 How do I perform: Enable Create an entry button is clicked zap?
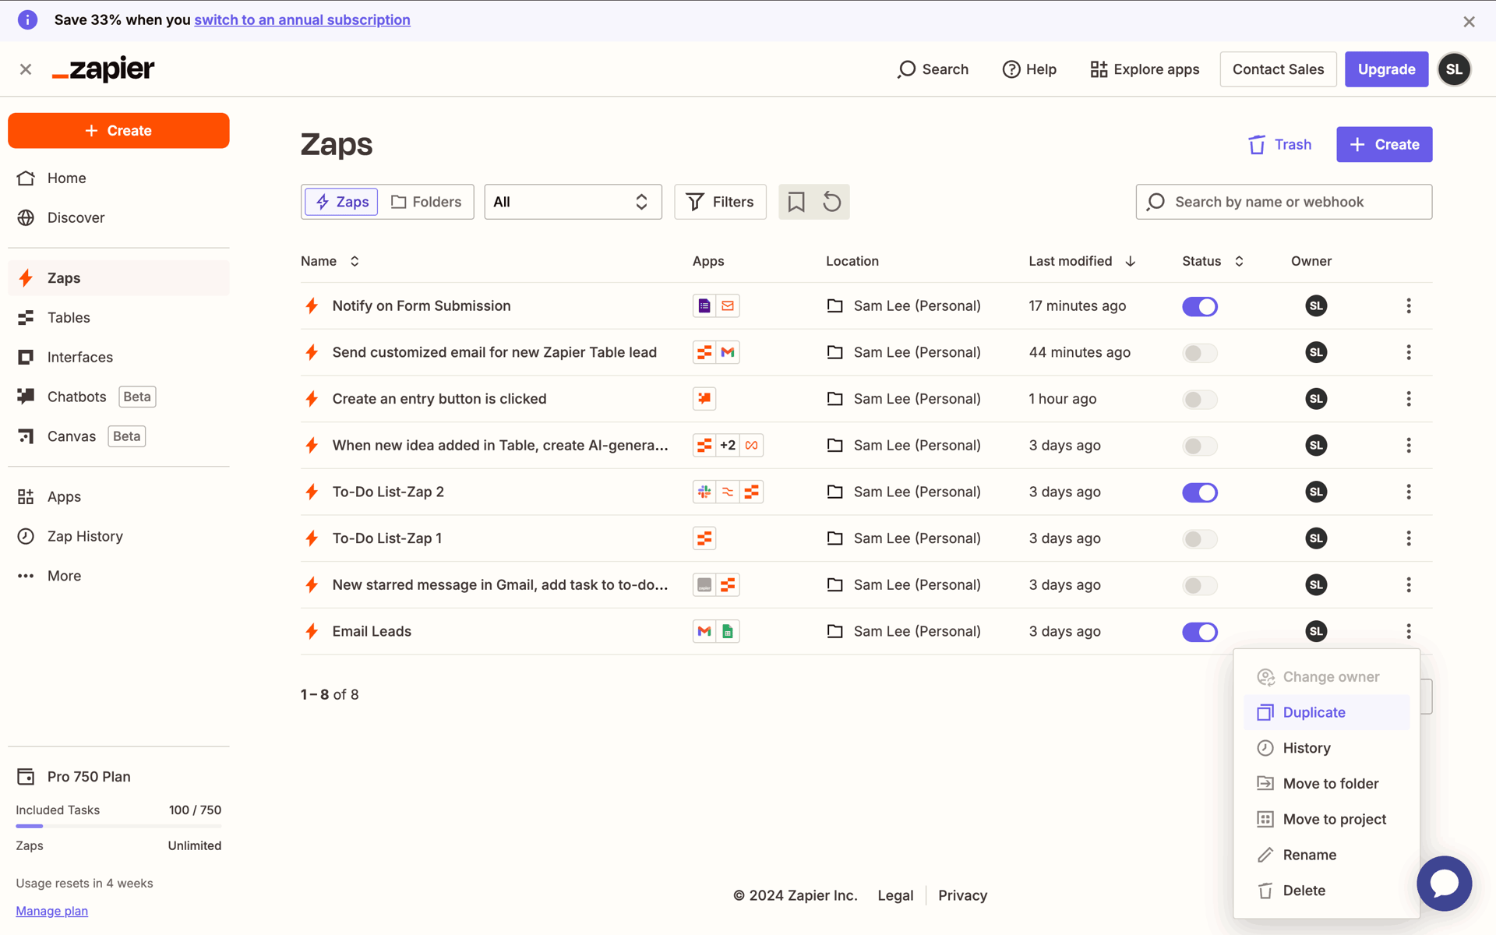point(1200,400)
